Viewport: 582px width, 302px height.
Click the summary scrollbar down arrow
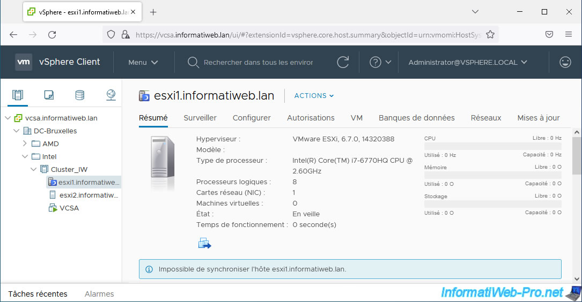click(577, 279)
